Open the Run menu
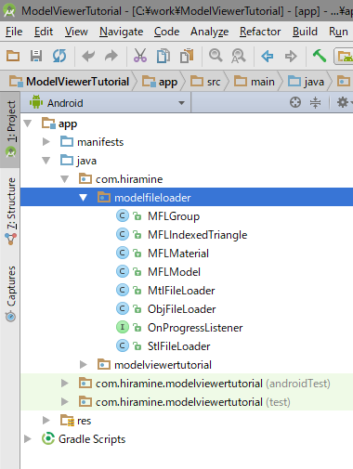The width and height of the screenshot is (353, 469). point(338,32)
